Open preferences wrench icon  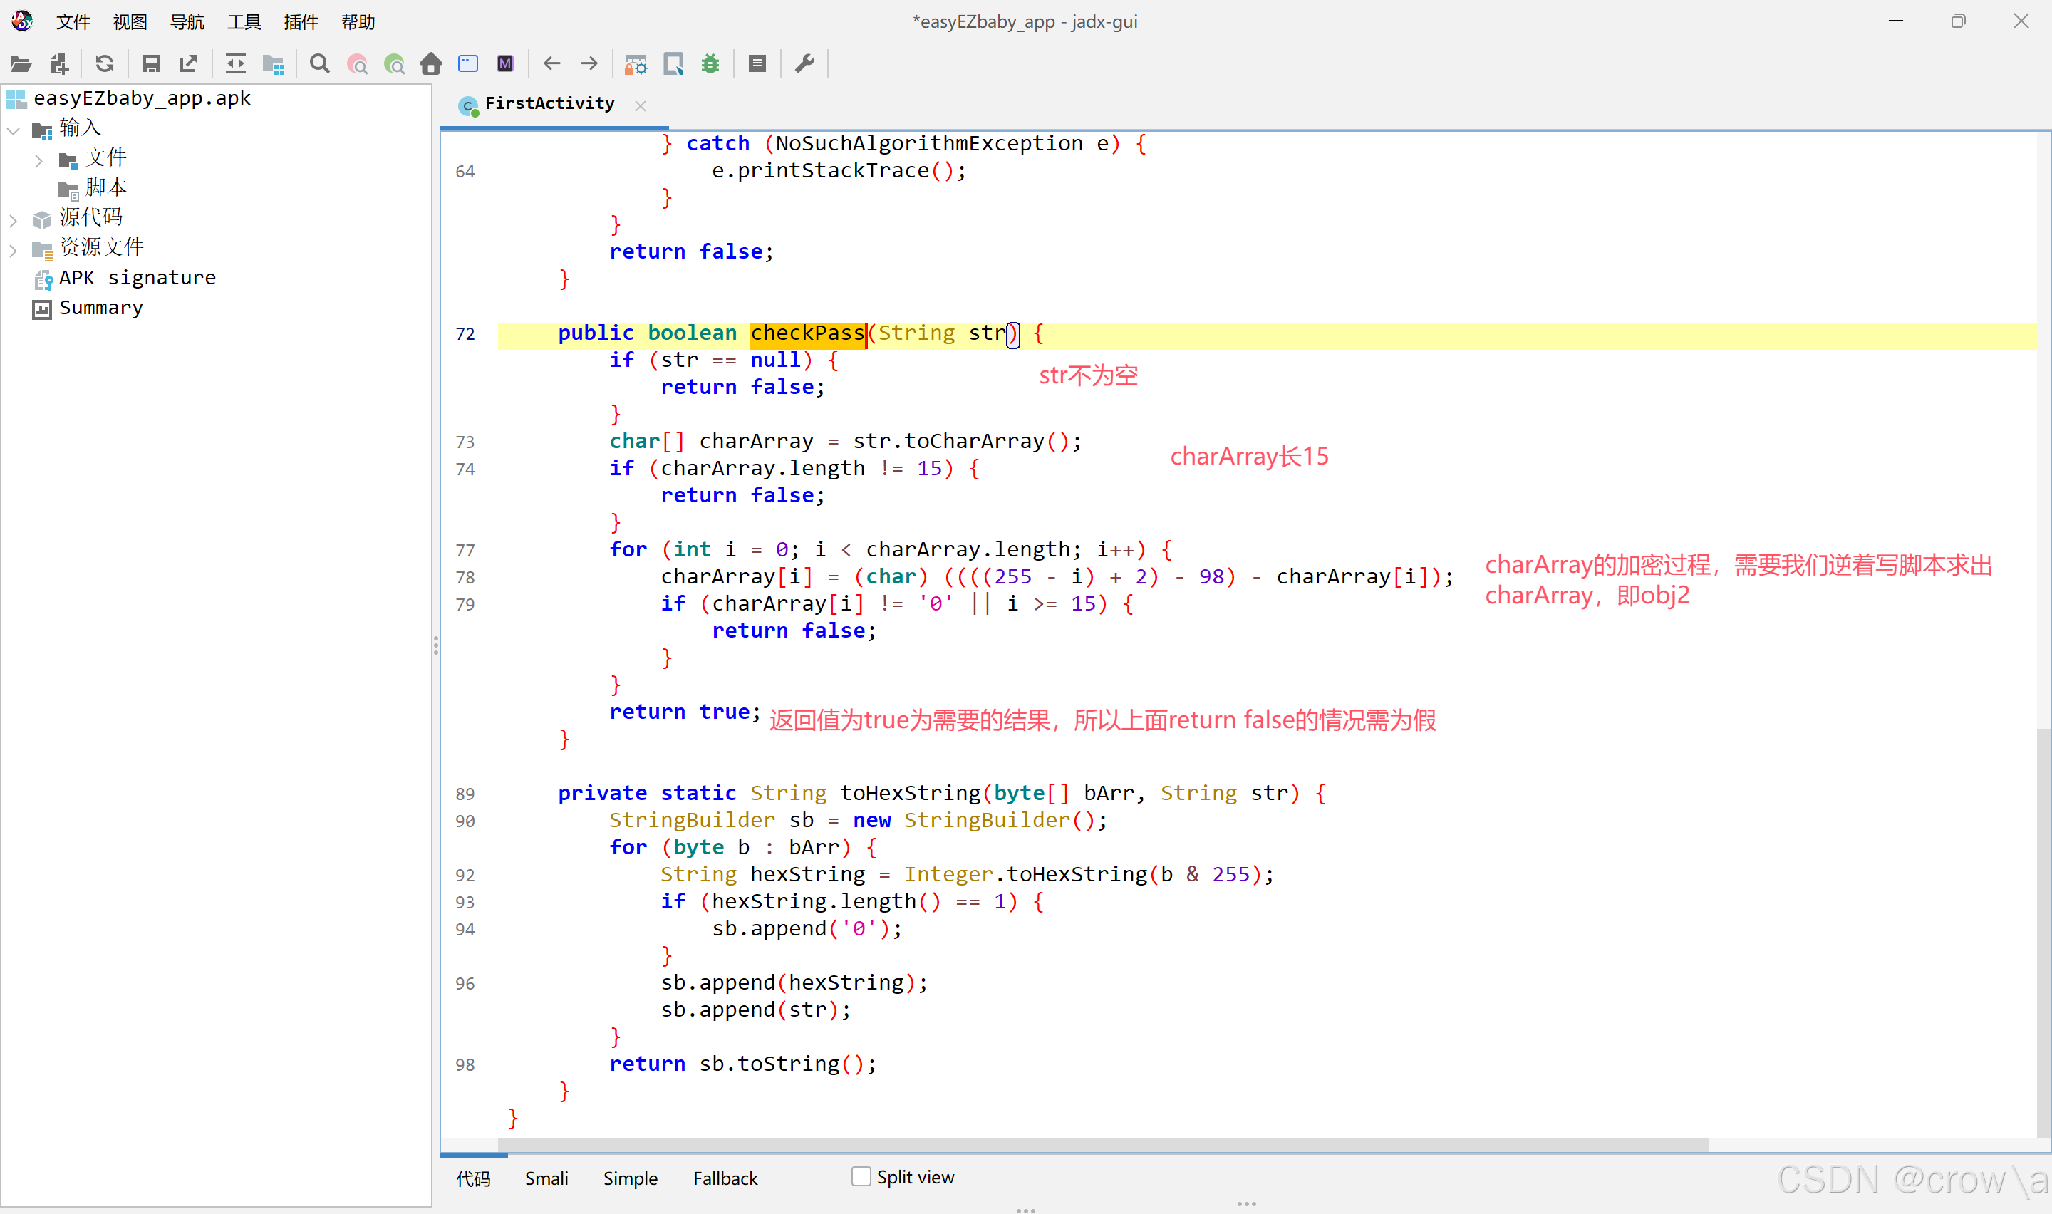pos(805,64)
